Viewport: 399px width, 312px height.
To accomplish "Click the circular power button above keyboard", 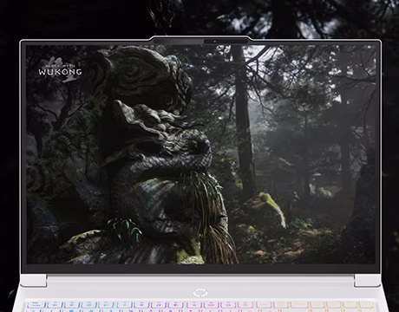I will click(x=200, y=292).
